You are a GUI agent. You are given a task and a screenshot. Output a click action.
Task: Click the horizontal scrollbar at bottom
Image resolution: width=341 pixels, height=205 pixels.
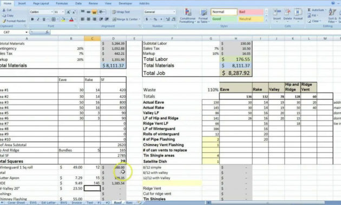click(267, 203)
